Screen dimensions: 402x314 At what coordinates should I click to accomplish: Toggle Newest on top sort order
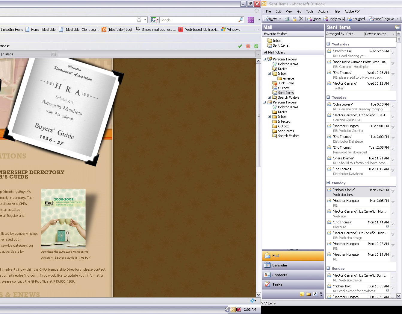[x=380, y=34]
